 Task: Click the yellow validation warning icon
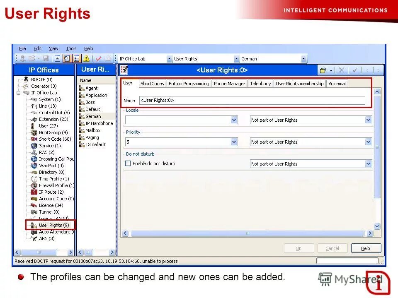tap(86, 58)
